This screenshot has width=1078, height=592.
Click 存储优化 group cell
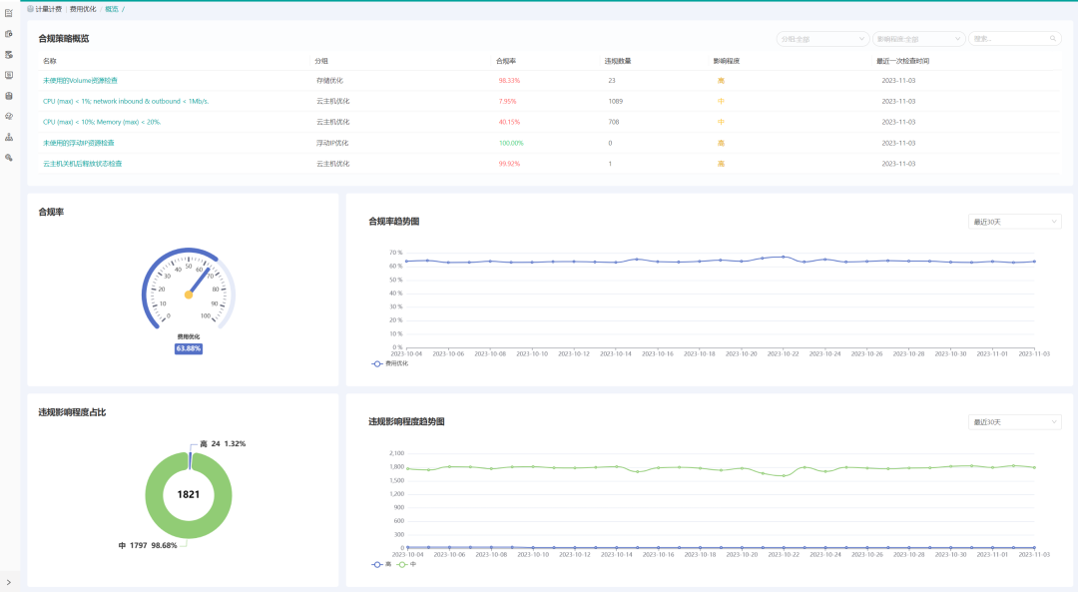pos(329,81)
